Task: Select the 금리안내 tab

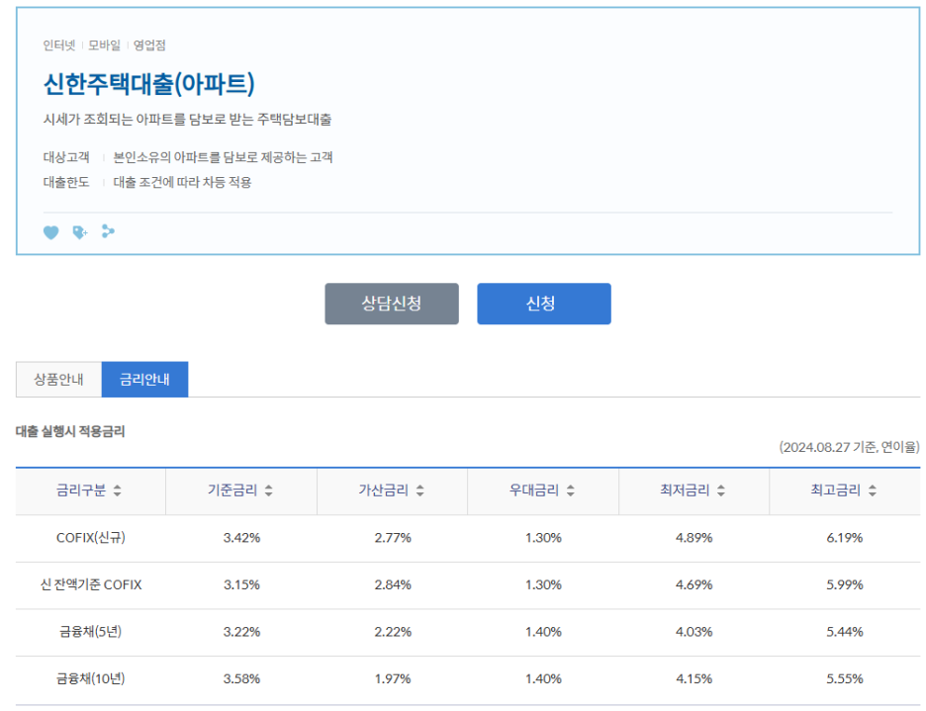Action: pyautogui.click(x=144, y=379)
